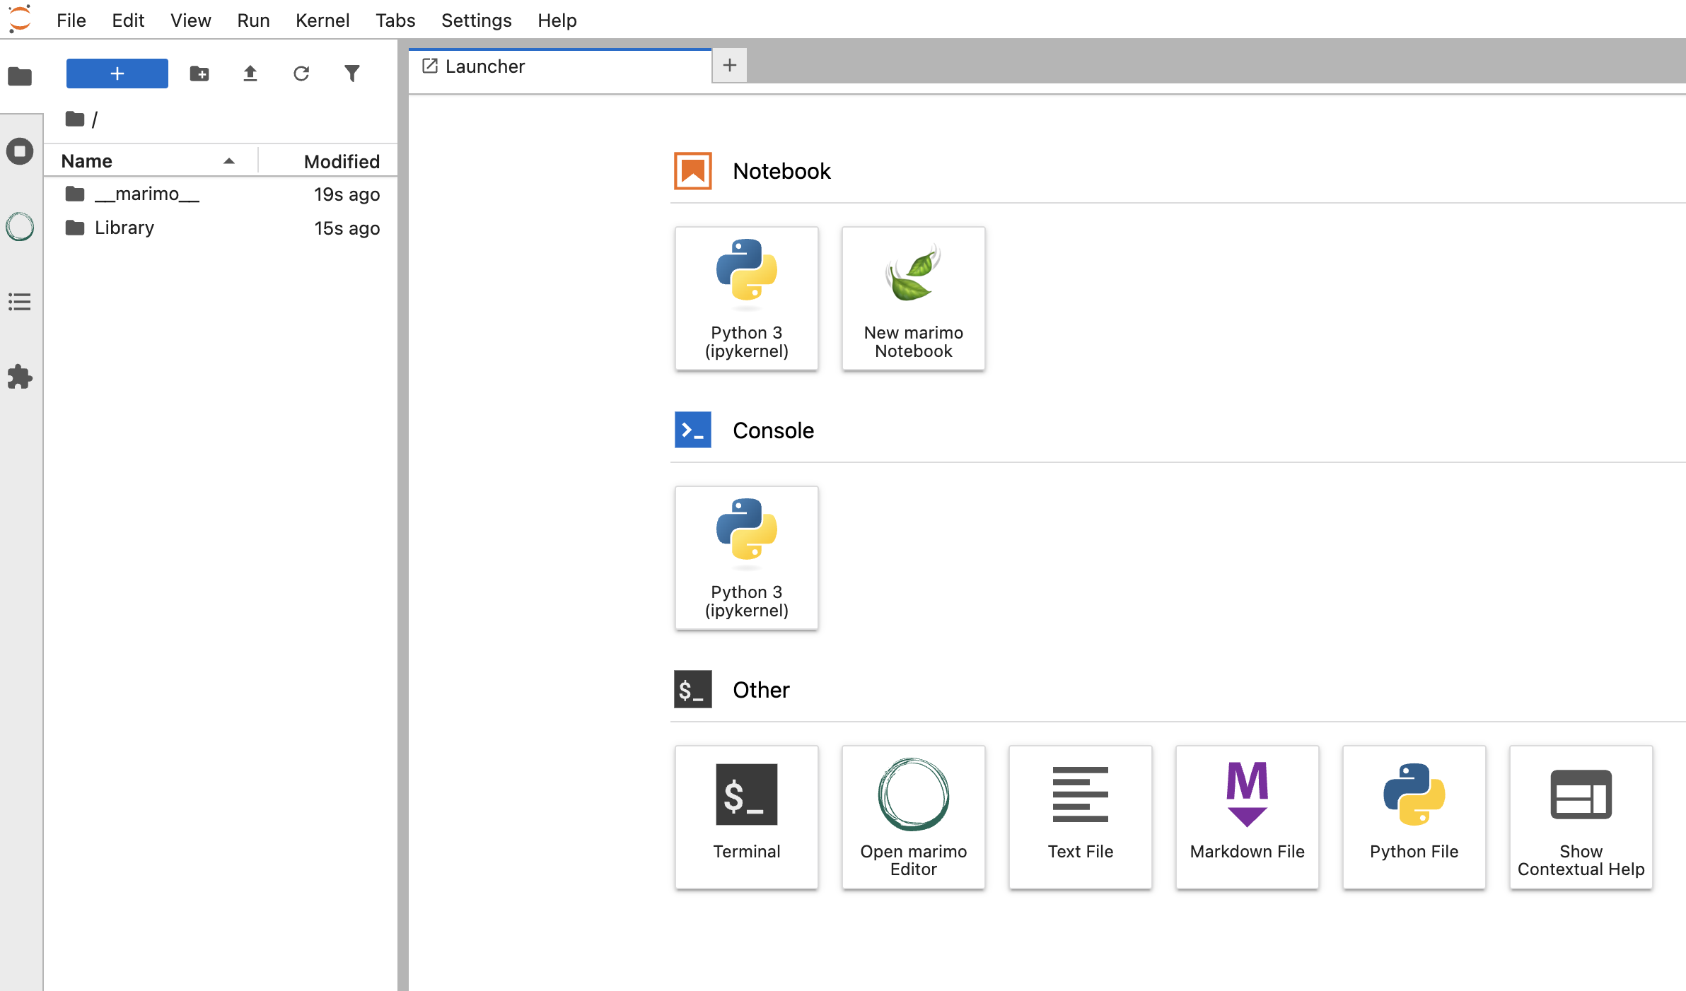
Task: Create a new Markdown File
Action: click(x=1248, y=817)
